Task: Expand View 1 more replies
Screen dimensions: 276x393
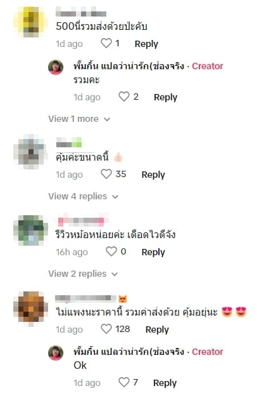Action: point(79,119)
